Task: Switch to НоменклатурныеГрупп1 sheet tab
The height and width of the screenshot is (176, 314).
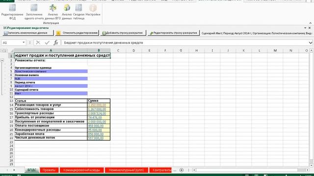Action: pos(127,170)
